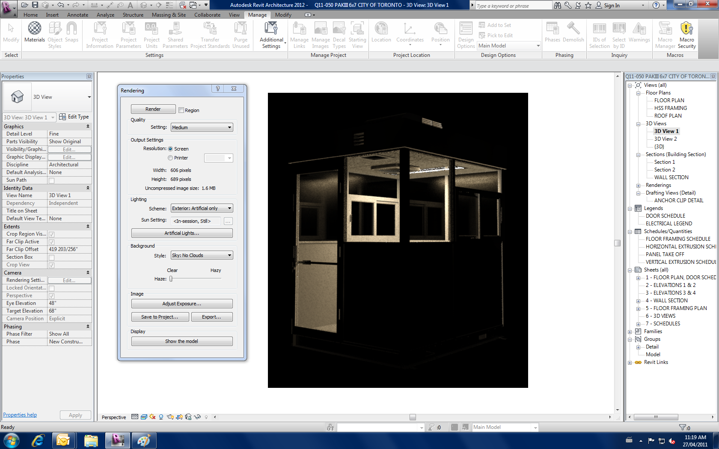Toggle the Section Box checkbox
The image size is (719, 449).
pos(52,257)
